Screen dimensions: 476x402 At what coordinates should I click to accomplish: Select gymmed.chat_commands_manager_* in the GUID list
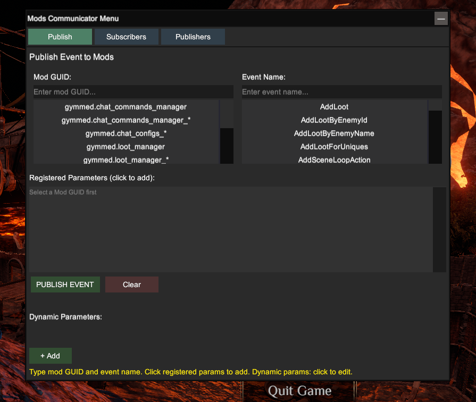click(x=126, y=120)
